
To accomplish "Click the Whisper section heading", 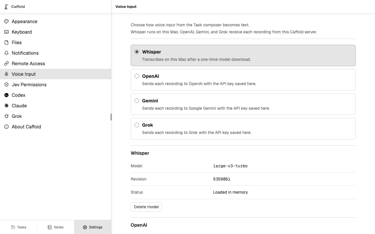I will click(x=140, y=153).
